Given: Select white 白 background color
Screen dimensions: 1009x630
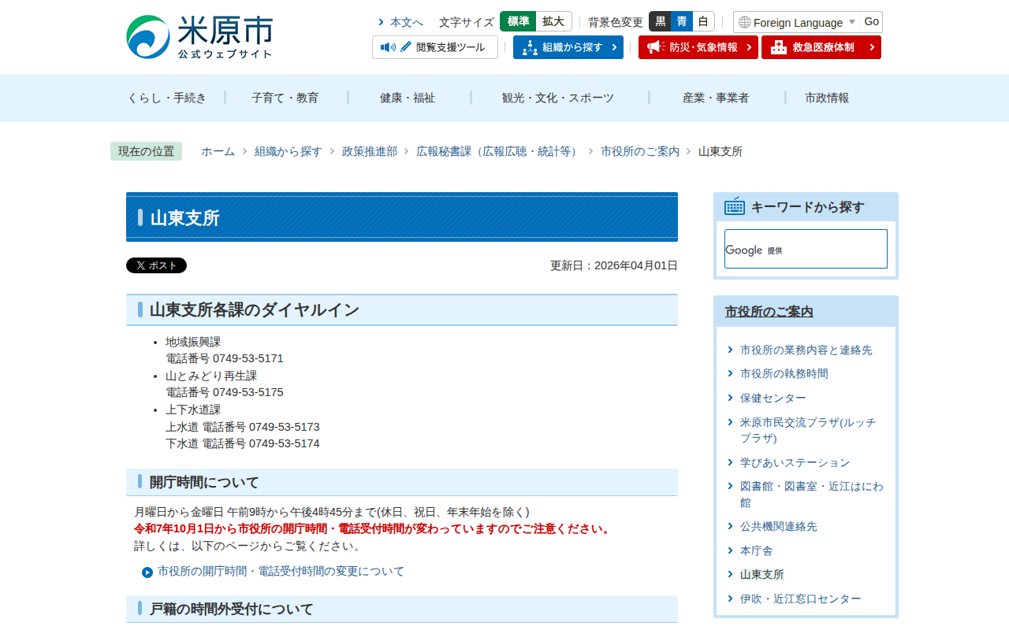Looking at the screenshot, I should [703, 21].
